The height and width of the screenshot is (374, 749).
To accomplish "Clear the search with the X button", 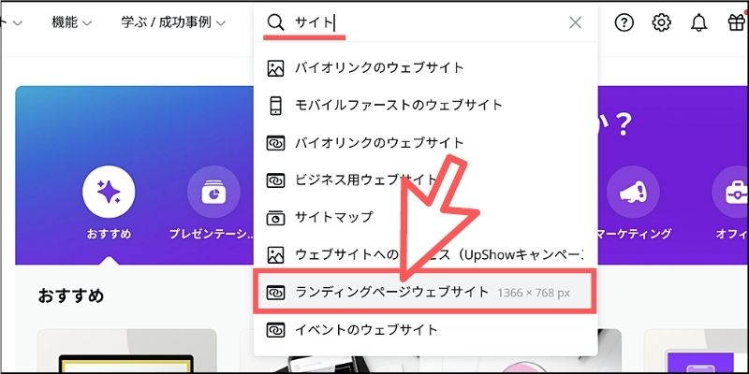I will tap(575, 22).
